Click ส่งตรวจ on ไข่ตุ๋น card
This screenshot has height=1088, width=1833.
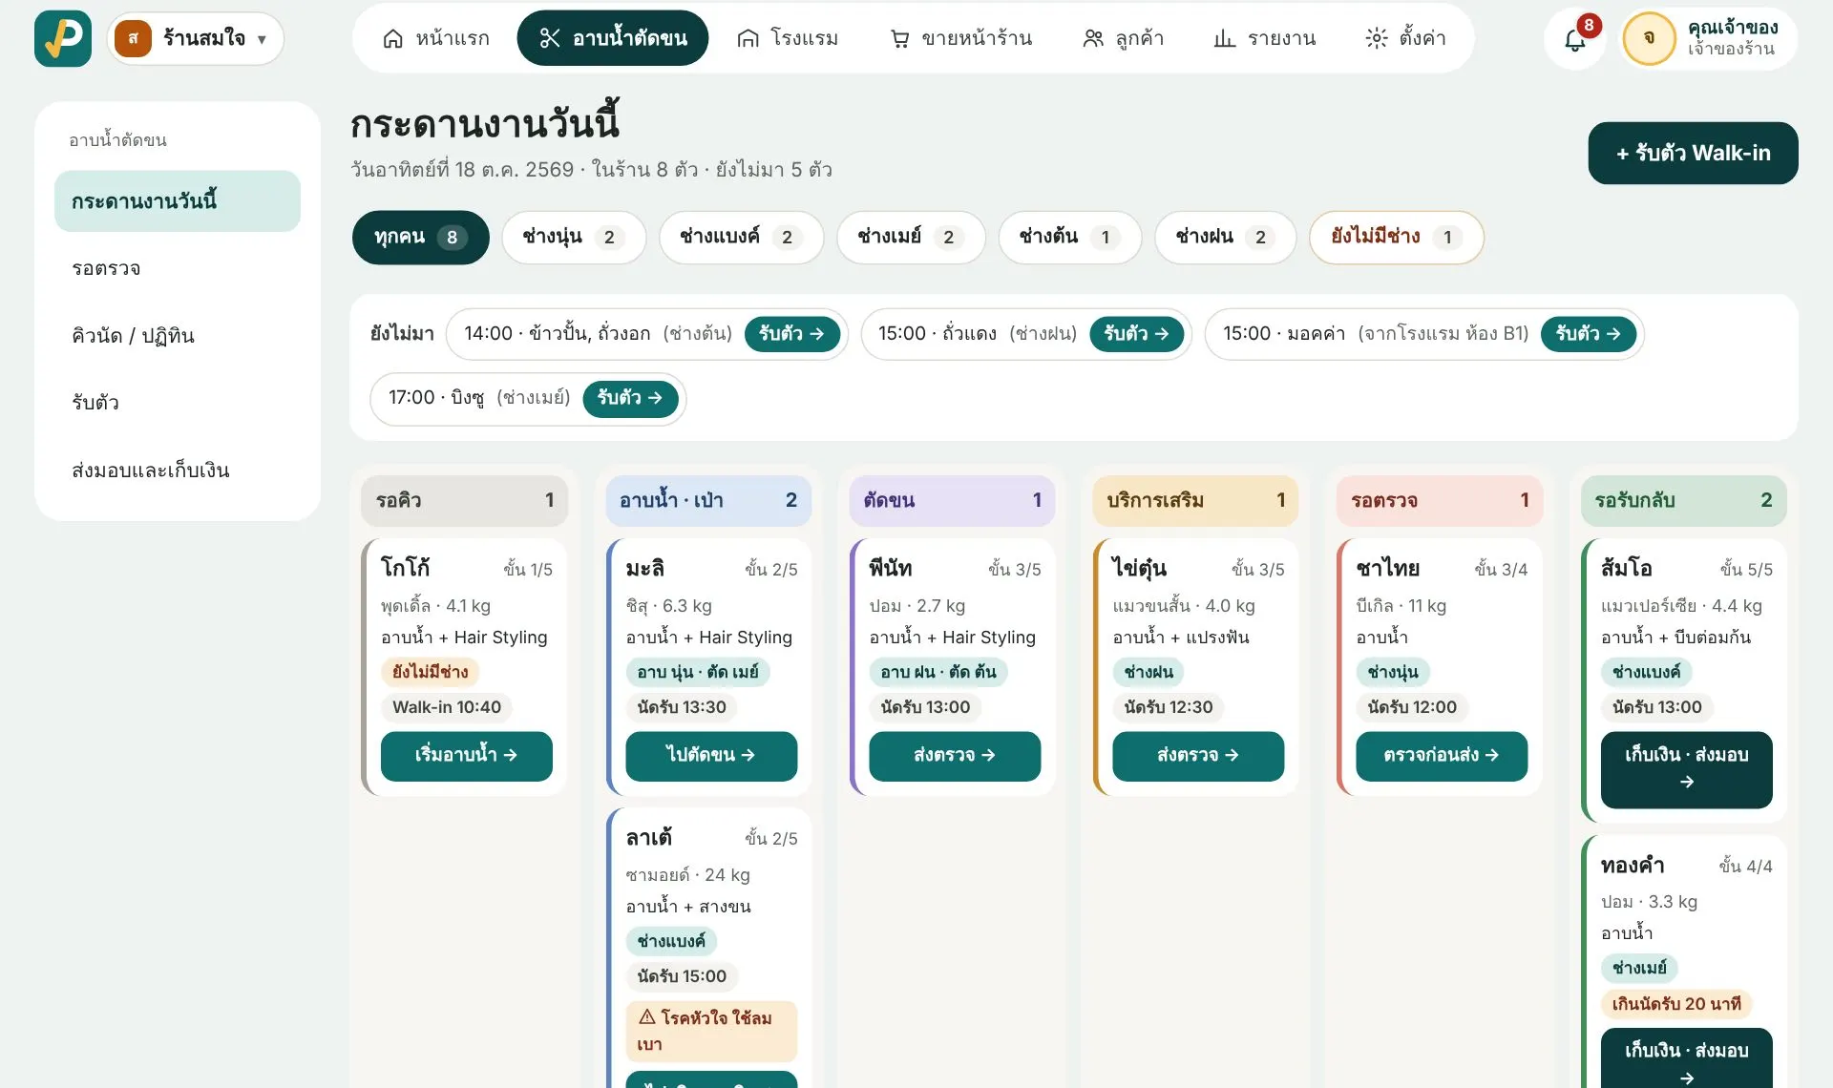click(1198, 756)
